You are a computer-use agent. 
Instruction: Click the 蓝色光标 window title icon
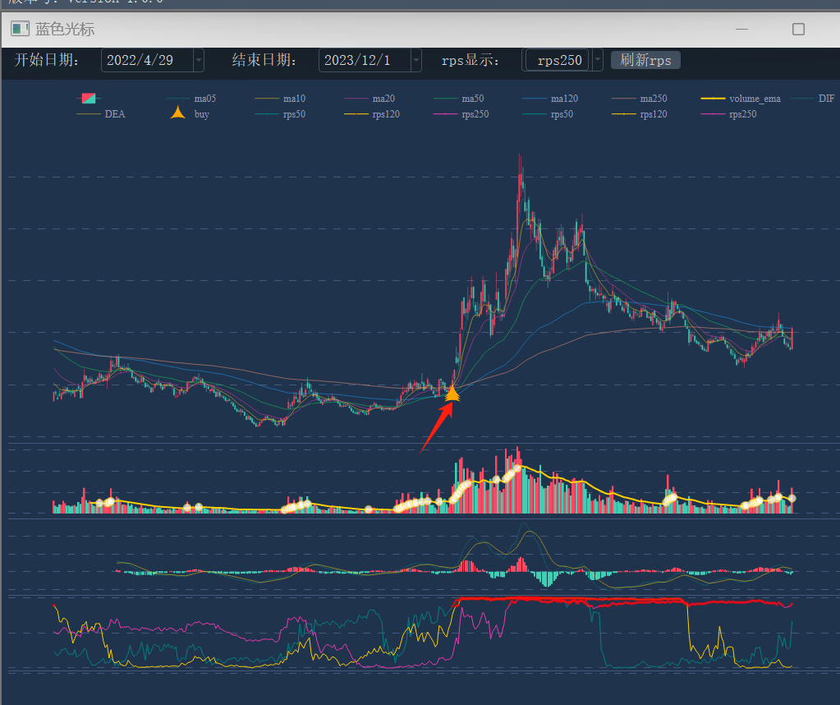point(20,29)
